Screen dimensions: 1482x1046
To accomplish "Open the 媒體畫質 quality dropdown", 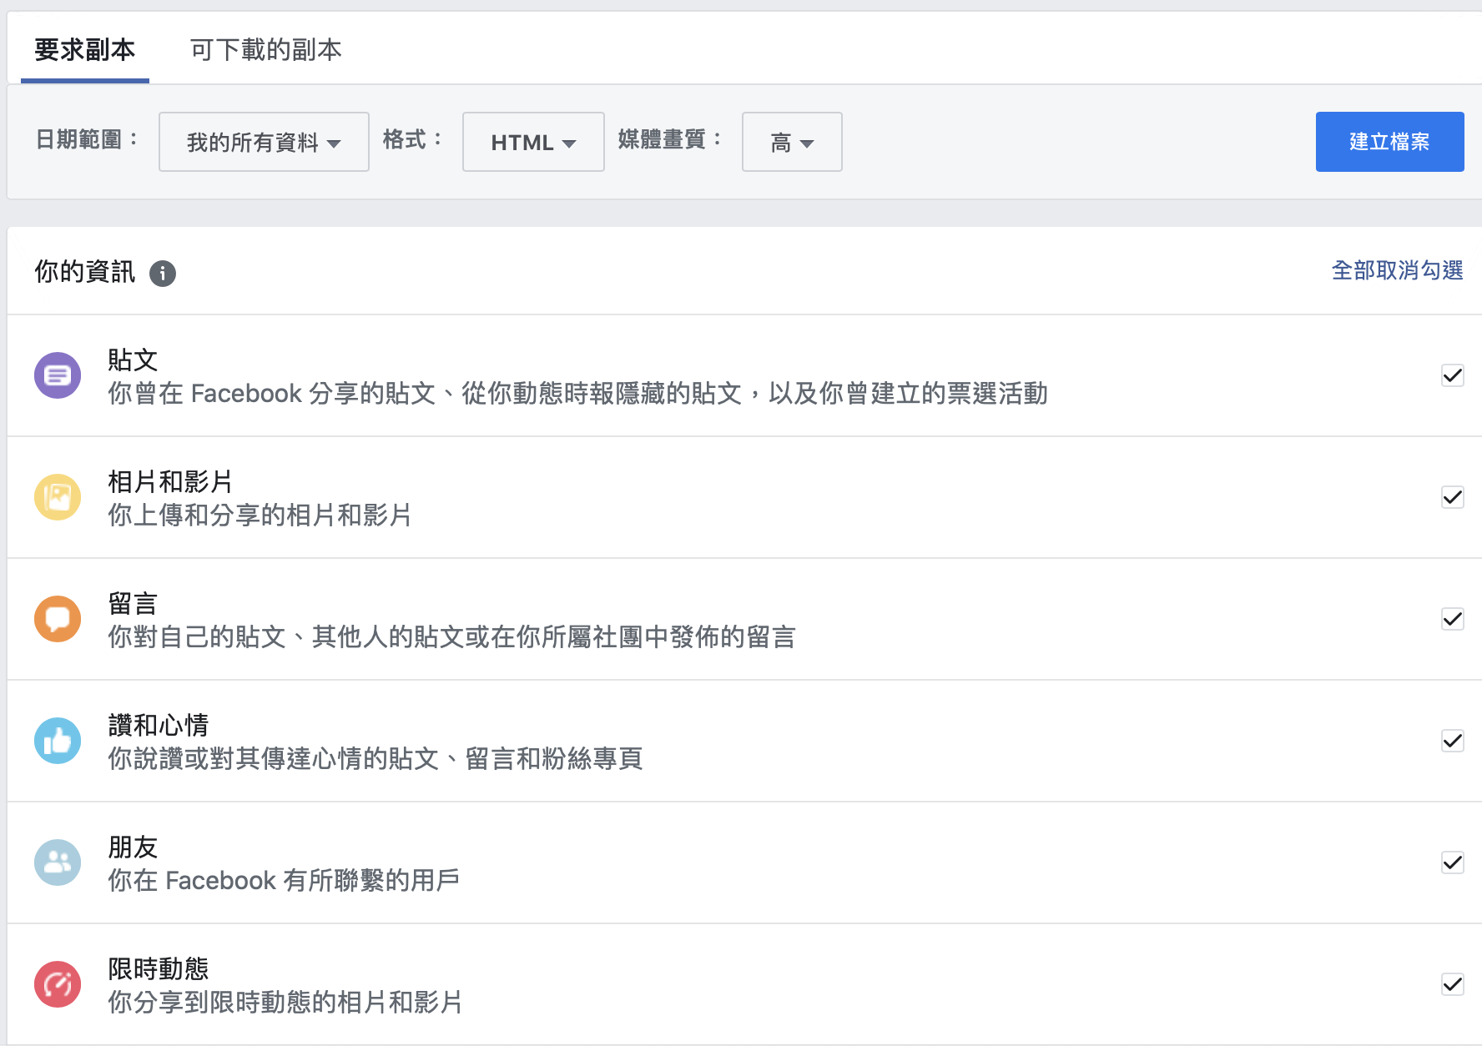I will (791, 143).
